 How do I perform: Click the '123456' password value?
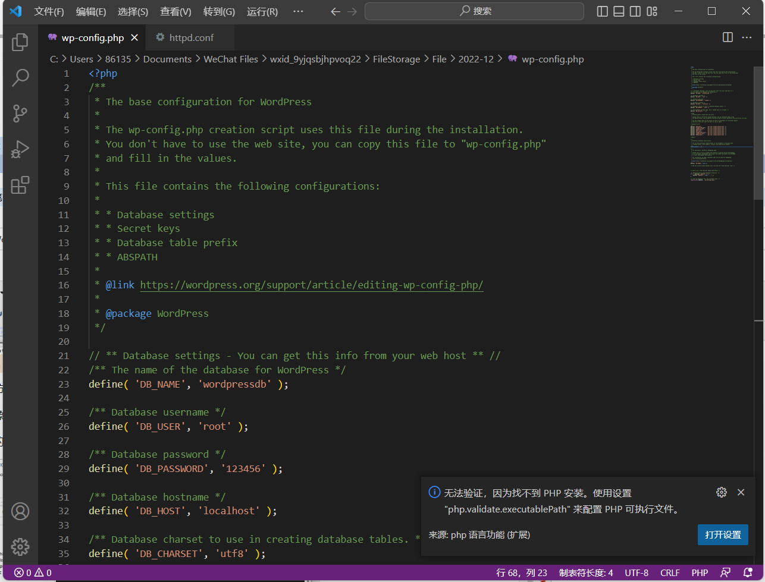[x=243, y=469]
